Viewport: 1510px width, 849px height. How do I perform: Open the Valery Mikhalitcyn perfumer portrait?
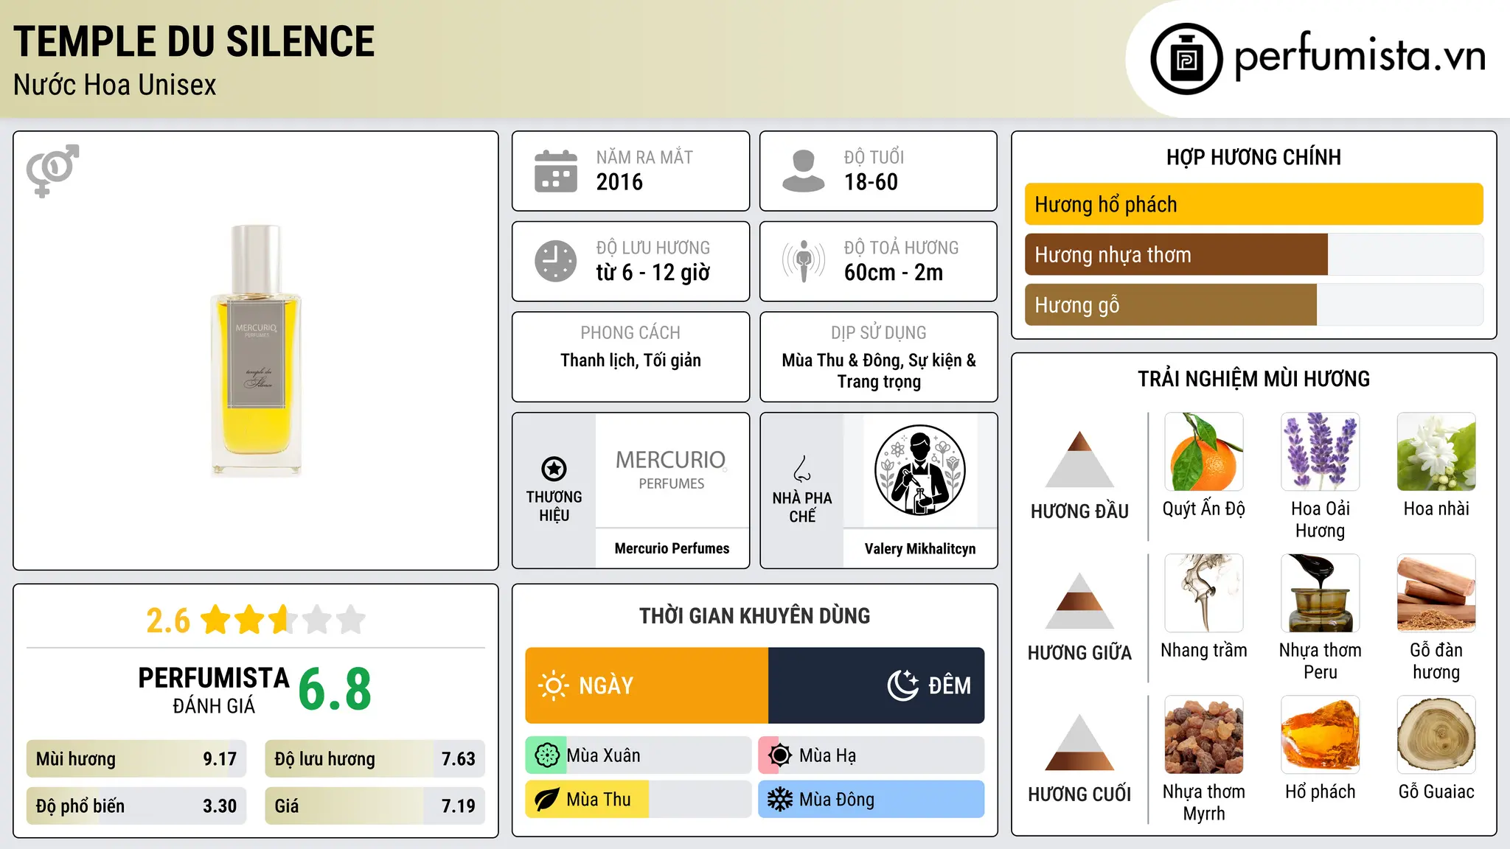(919, 470)
